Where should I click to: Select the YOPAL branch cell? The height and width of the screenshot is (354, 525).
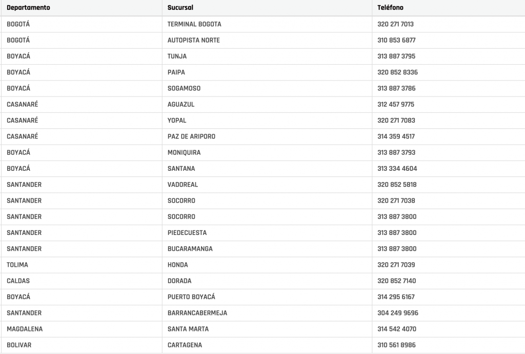pos(177,121)
